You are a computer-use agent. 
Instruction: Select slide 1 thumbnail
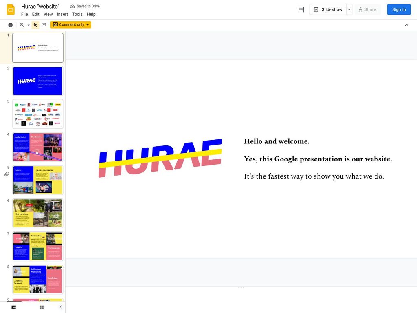pos(38,48)
